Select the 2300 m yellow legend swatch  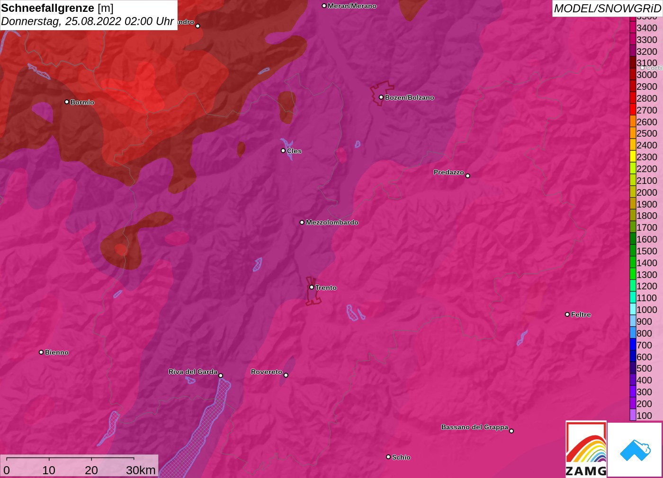633,157
